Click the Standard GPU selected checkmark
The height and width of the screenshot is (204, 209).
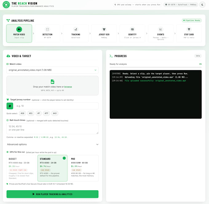[64, 158]
